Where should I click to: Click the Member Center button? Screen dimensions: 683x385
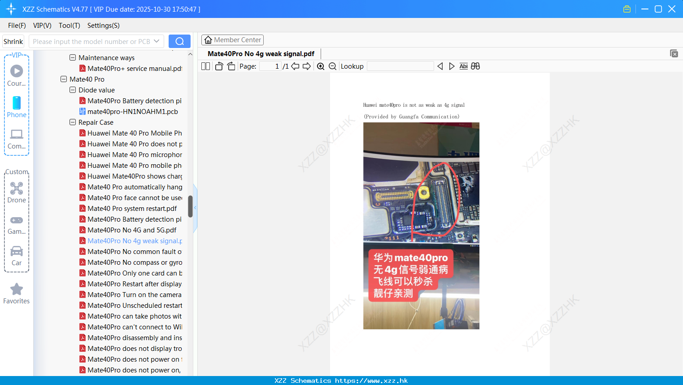click(x=232, y=40)
